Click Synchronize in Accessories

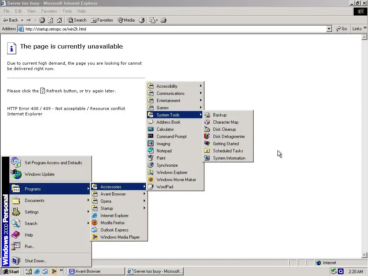(x=175, y=165)
